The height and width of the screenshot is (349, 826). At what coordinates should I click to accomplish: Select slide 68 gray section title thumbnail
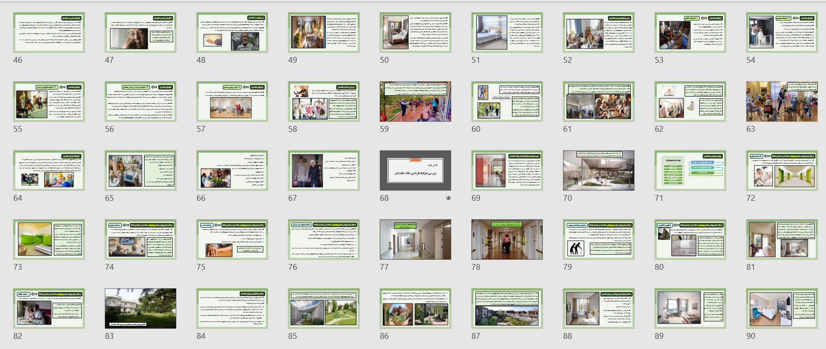pyautogui.click(x=415, y=170)
